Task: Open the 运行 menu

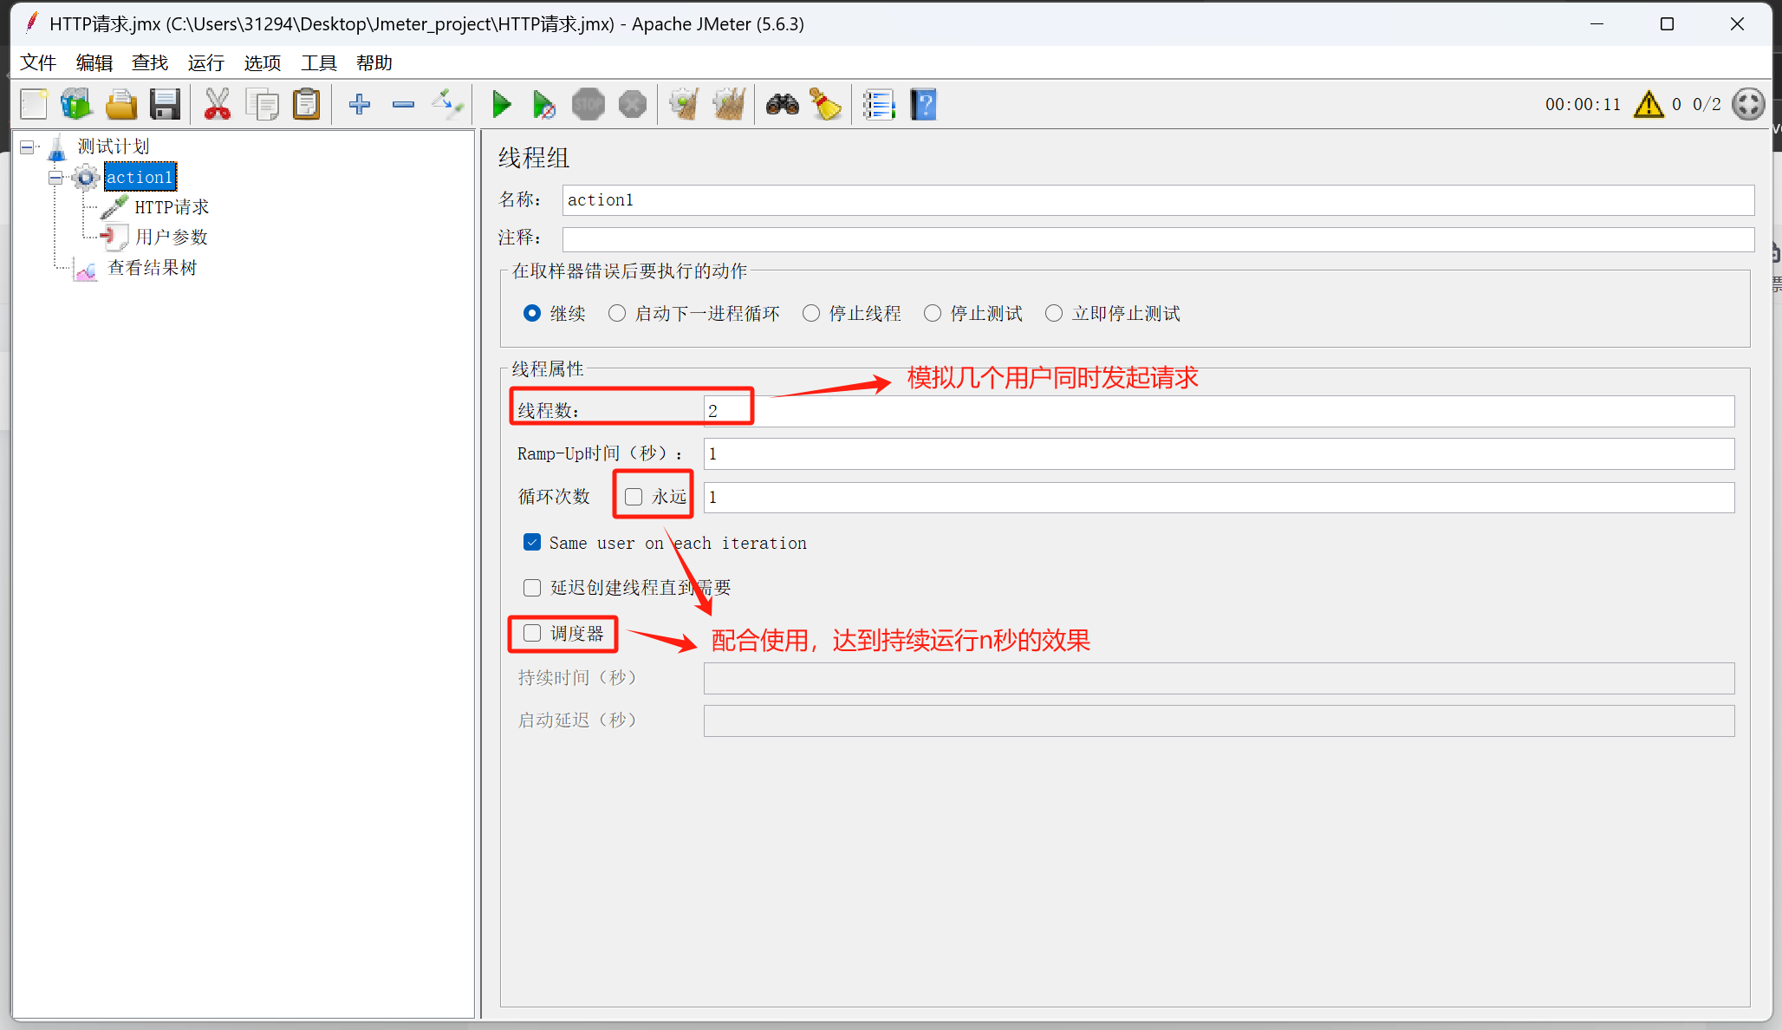Action: coord(205,62)
